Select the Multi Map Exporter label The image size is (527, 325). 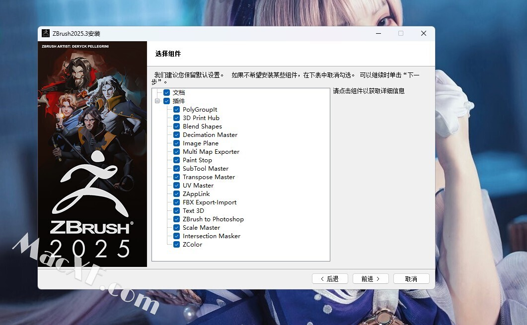pyautogui.click(x=211, y=151)
